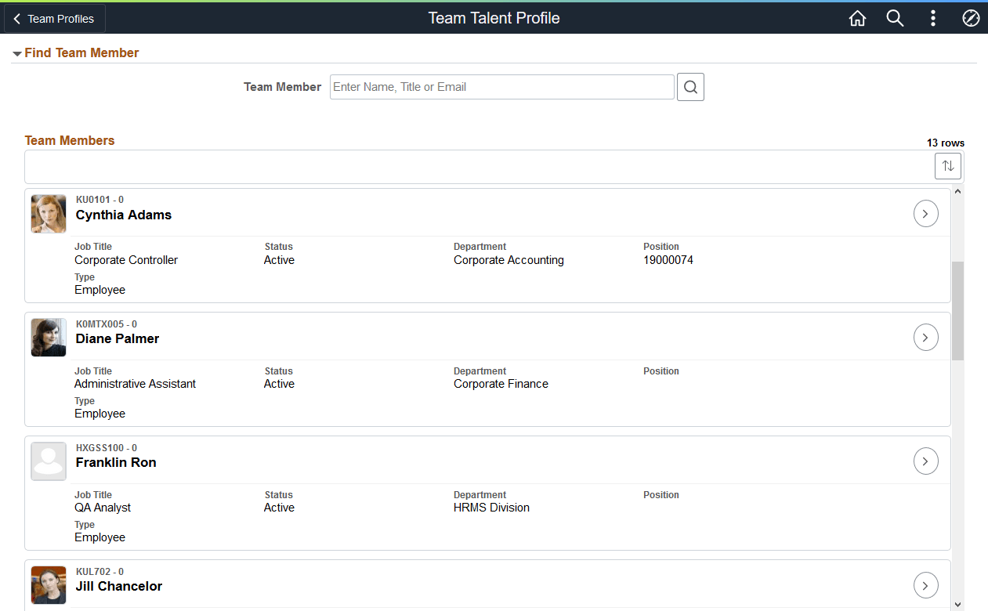Click the Team Members heading
The image size is (988, 611).
tap(70, 140)
